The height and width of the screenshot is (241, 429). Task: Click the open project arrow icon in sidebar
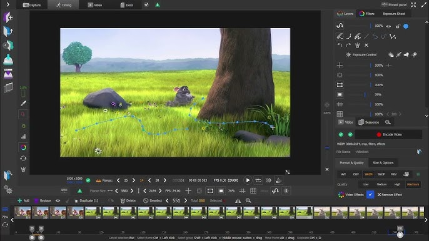click(x=8, y=31)
